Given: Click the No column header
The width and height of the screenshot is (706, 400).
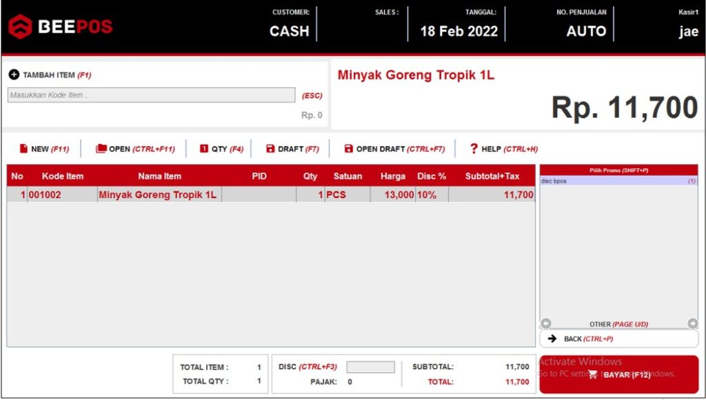Looking at the screenshot, I should click(x=17, y=176).
